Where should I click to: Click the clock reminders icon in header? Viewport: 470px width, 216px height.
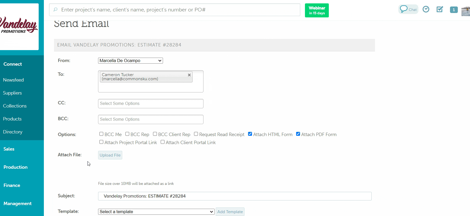(x=426, y=9)
